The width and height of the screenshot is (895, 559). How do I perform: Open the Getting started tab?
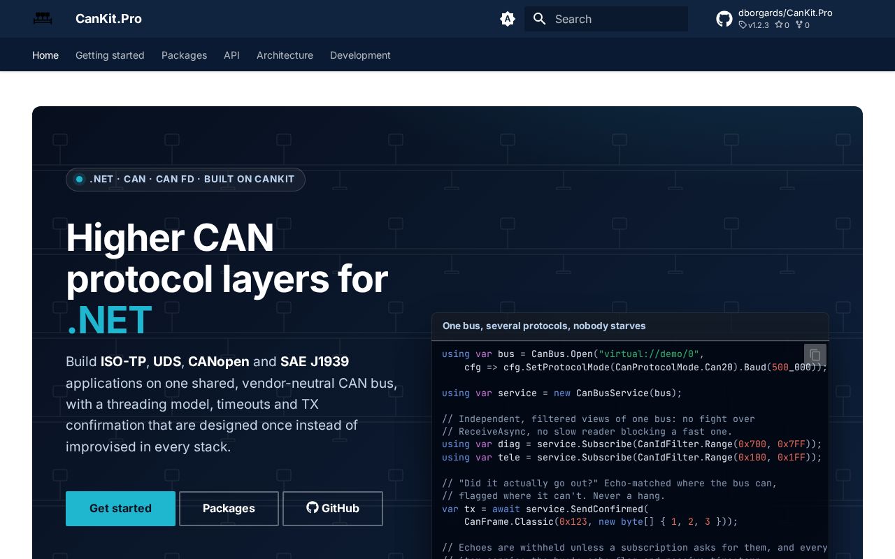(110, 55)
